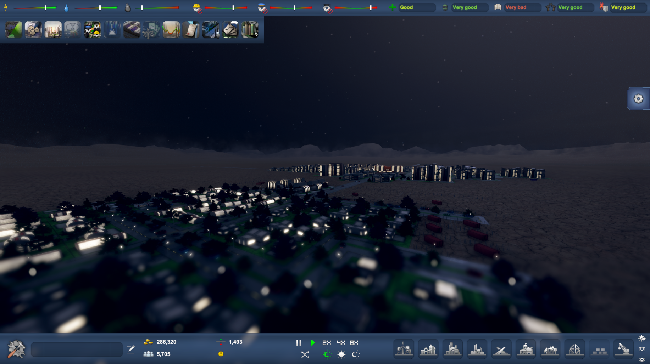Open the workers and gears management icon
The image size is (650, 364).
(93, 30)
